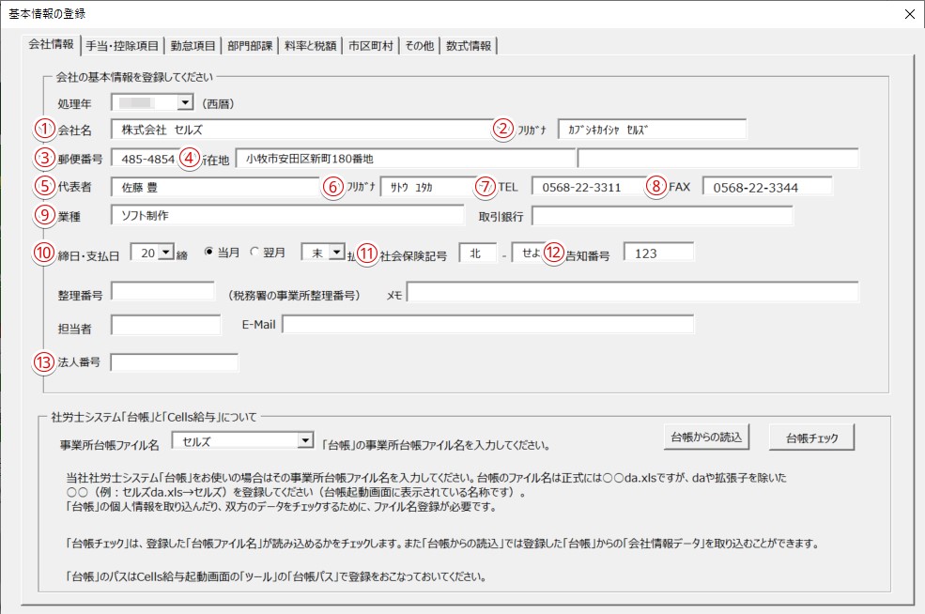Screen dimensions: 925x614
Task: Open the 処理年 year dropdown
Action: coord(184,101)
